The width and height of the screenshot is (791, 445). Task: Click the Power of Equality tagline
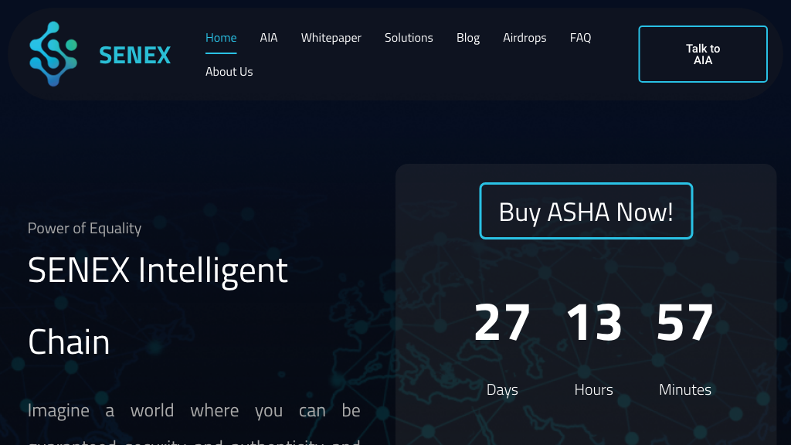tap(84, 228)
